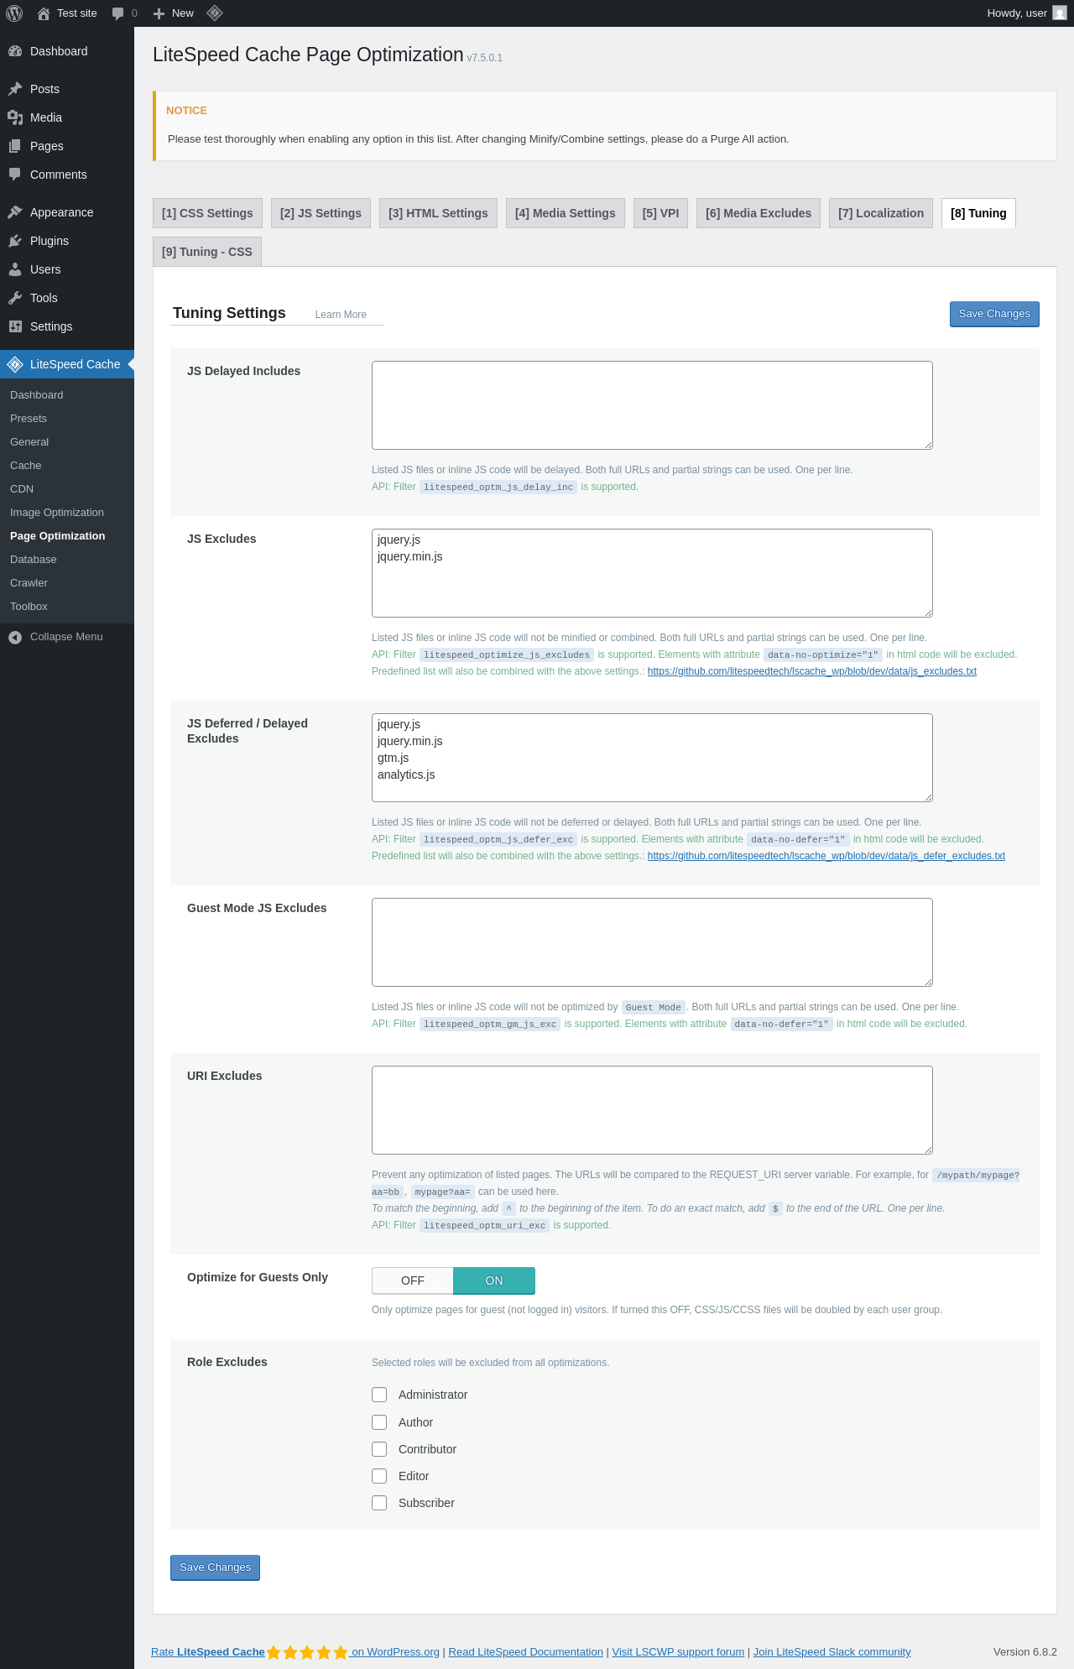The width and height of the screenshot is (1074, 1669).
Task: Click the plus New icon in admin bar
Action: point(159,13)
